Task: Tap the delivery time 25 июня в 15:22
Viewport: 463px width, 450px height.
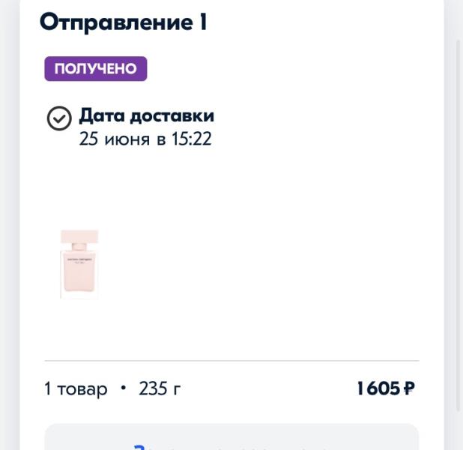Action: pyautogui.click(x=145, y=139)
